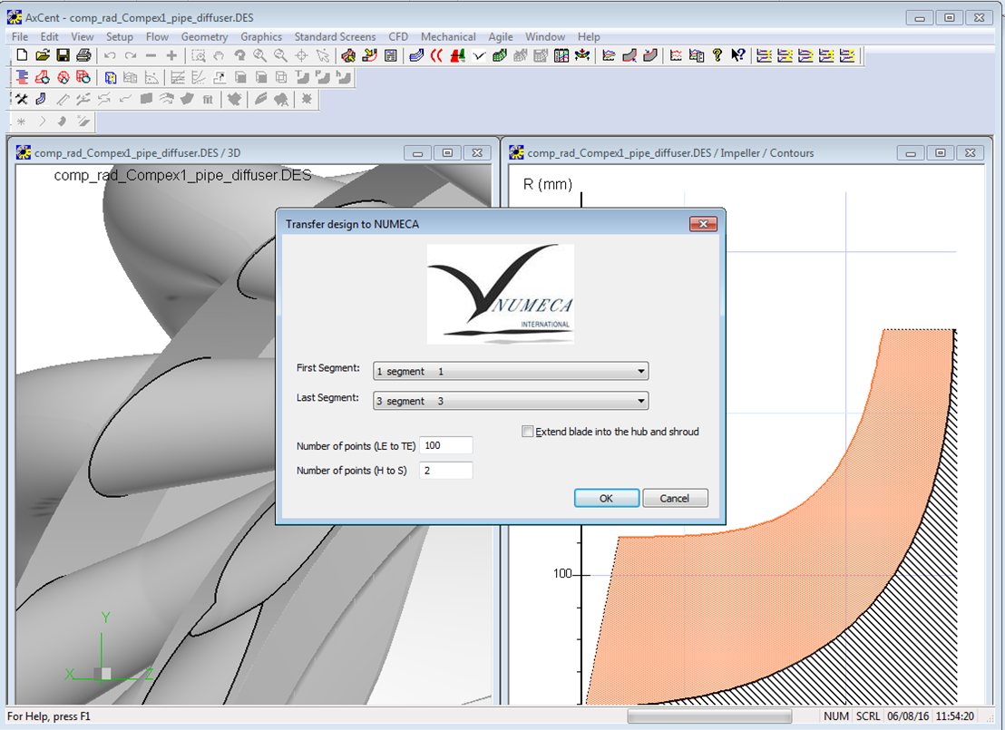Close the Transfer design to NUMECA dialog
The image size is (1005, 730).
point(703,224)
